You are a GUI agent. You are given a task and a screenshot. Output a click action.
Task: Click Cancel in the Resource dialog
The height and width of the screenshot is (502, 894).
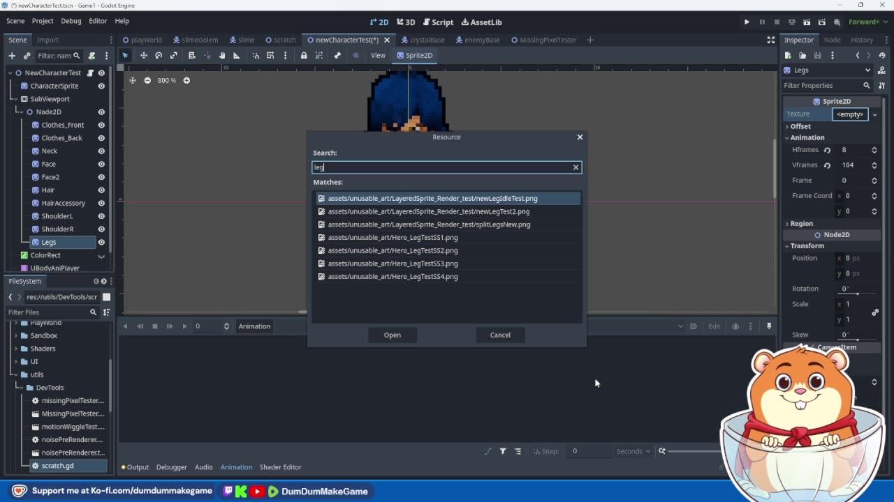tap(500, 335)
